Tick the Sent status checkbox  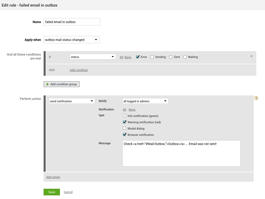[x=171, y=57]
